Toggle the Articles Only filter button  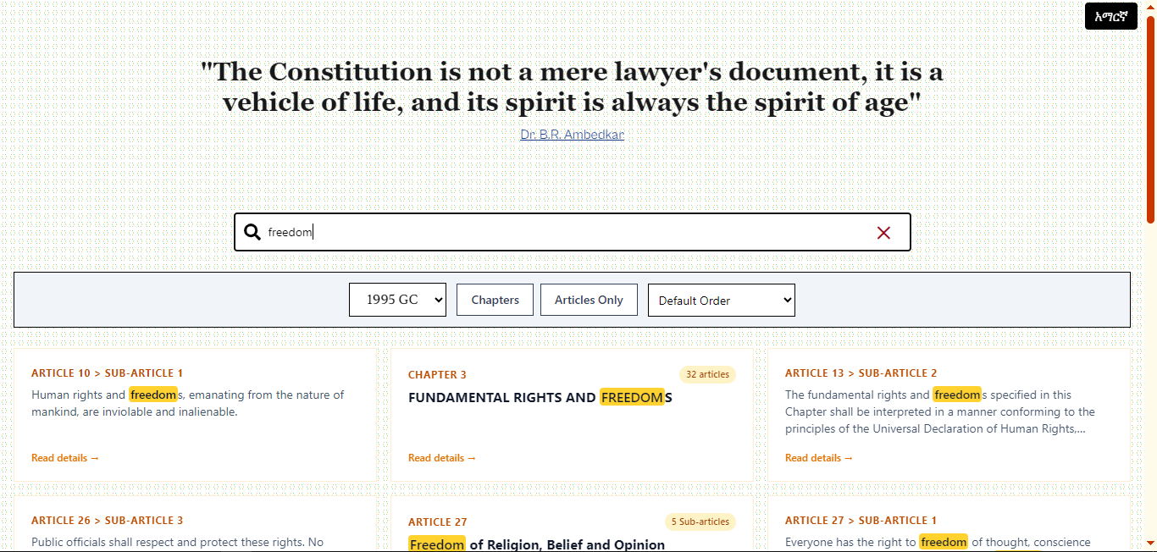pyautogui.click(x=589, y=300)
